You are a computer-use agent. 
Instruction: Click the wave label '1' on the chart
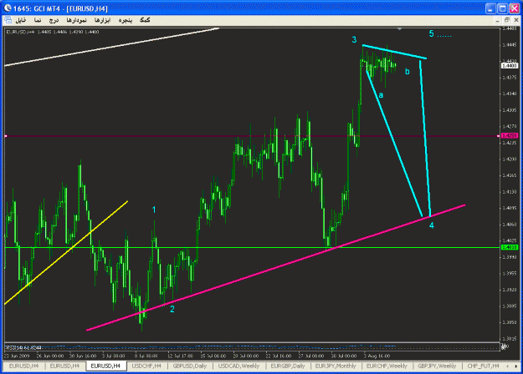[154, 210]
